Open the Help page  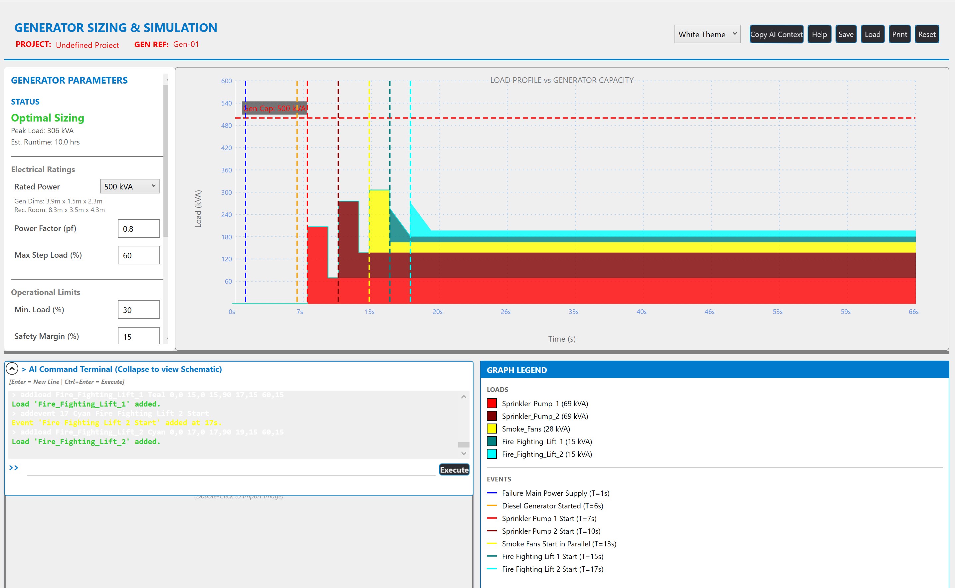[x=819, y=34]
